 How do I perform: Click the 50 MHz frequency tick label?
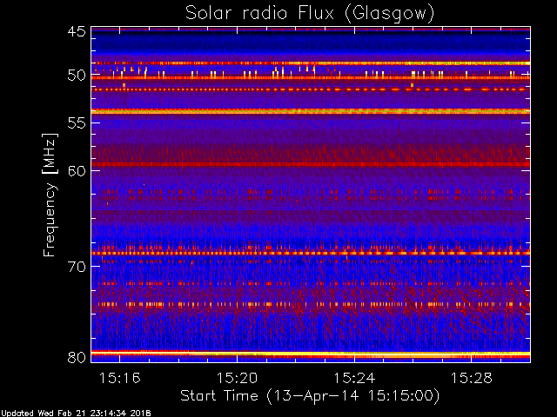(76, 76)
